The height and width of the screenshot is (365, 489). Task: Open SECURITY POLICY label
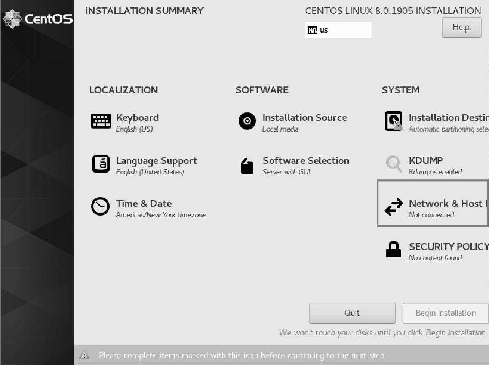pyautogui.click(x=449, y=247)
